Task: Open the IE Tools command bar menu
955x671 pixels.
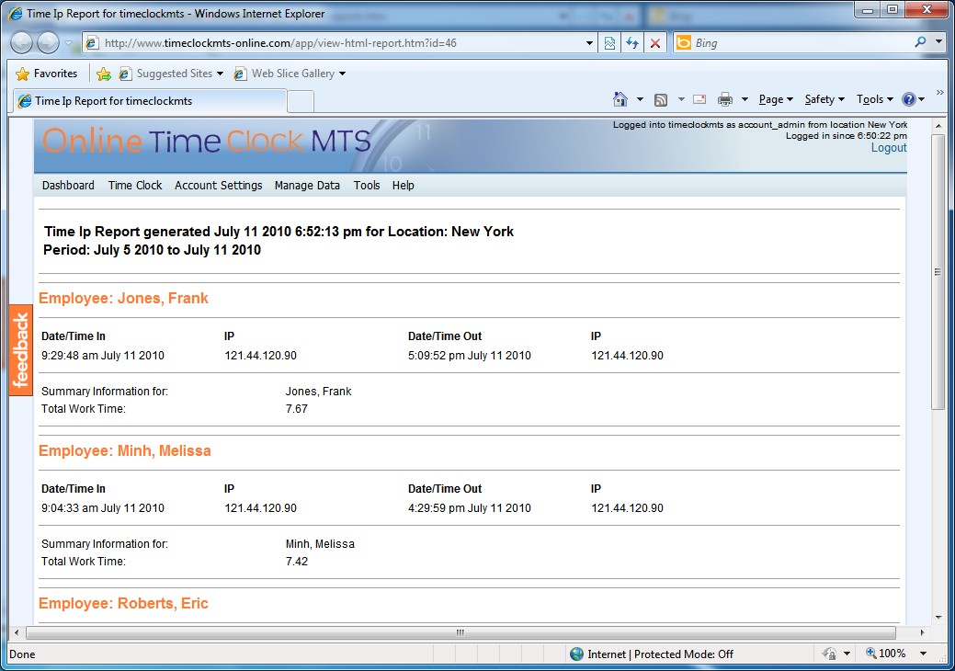Action: click(x=875, y=99)
